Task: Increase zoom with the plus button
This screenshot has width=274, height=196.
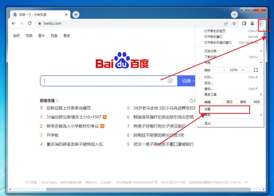Action: pyautogui.click(x=243, y=70)
